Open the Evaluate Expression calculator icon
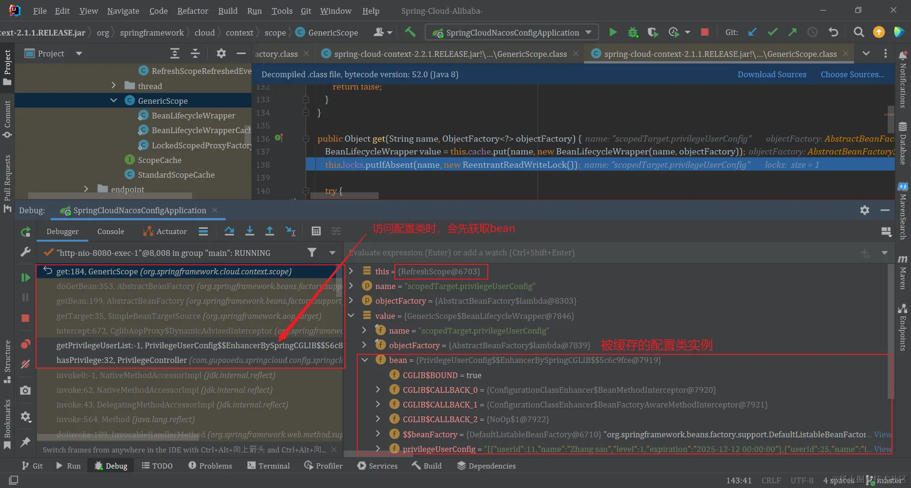Viewport: 911px width, 488px height. 316,231
